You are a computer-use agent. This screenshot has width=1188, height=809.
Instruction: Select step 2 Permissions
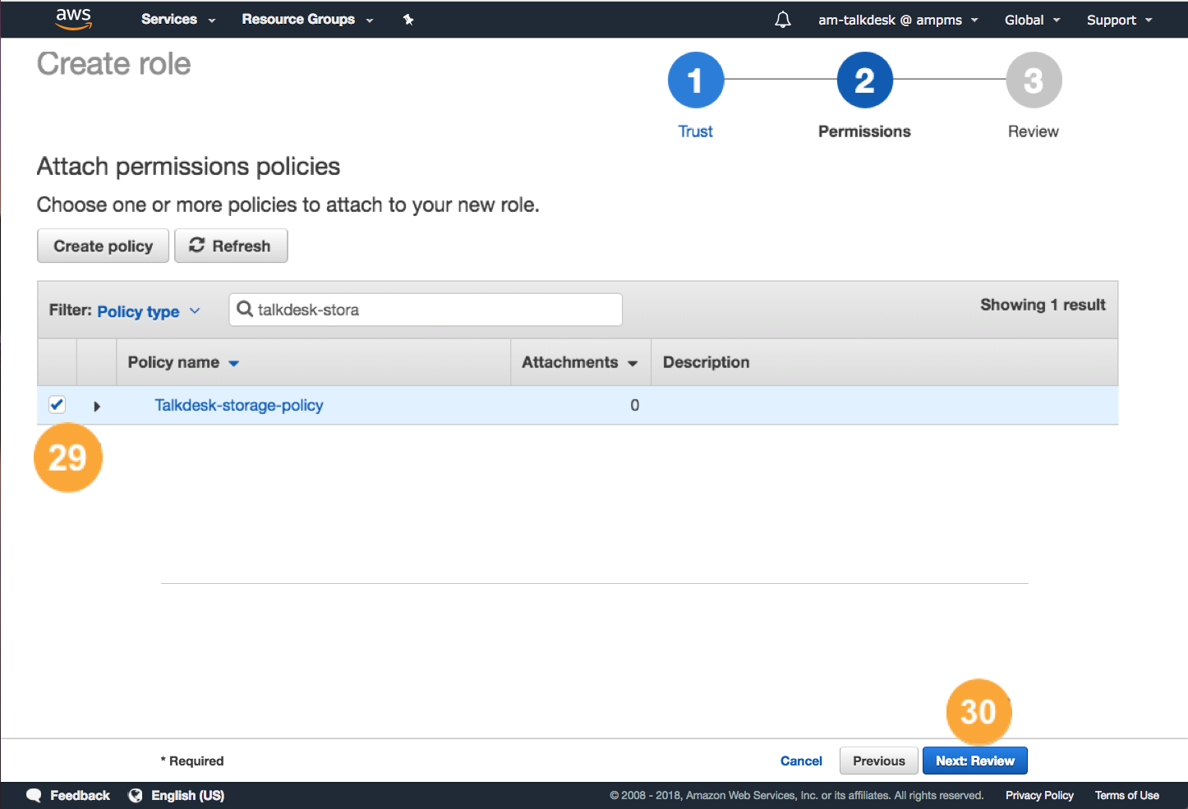click(x=864, y=80)
